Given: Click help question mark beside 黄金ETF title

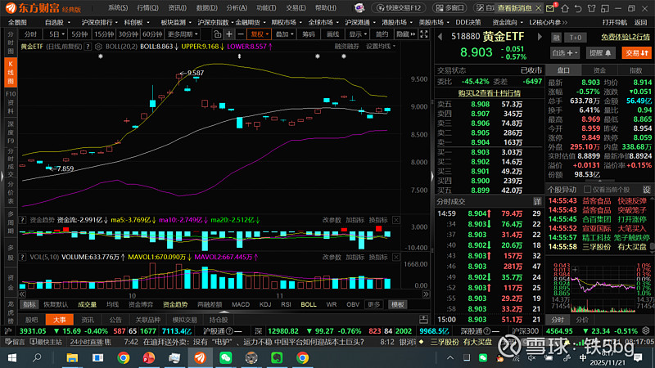Looking at the screenshot, I should tap(88, 47).
